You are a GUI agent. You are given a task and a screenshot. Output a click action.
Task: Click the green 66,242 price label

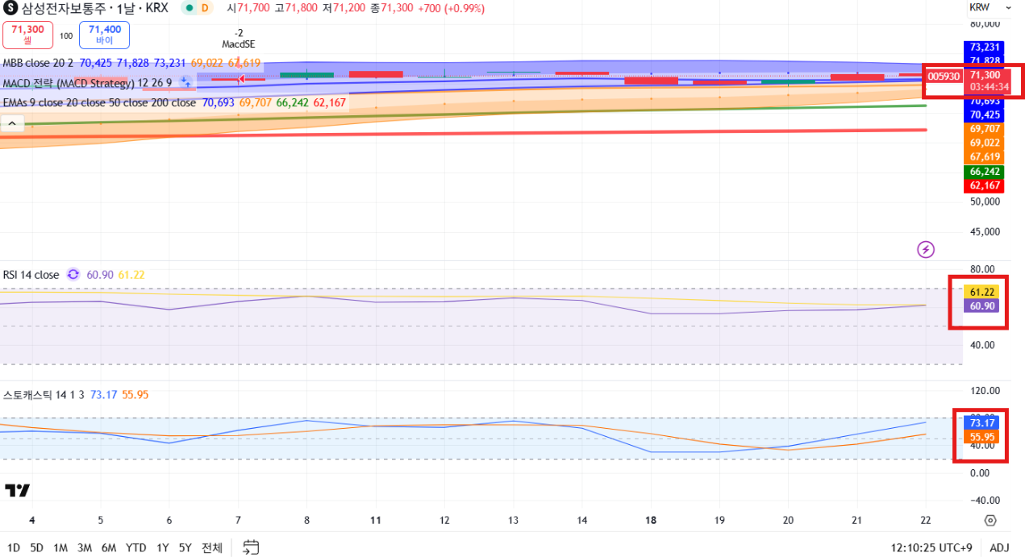coord(985,172)
